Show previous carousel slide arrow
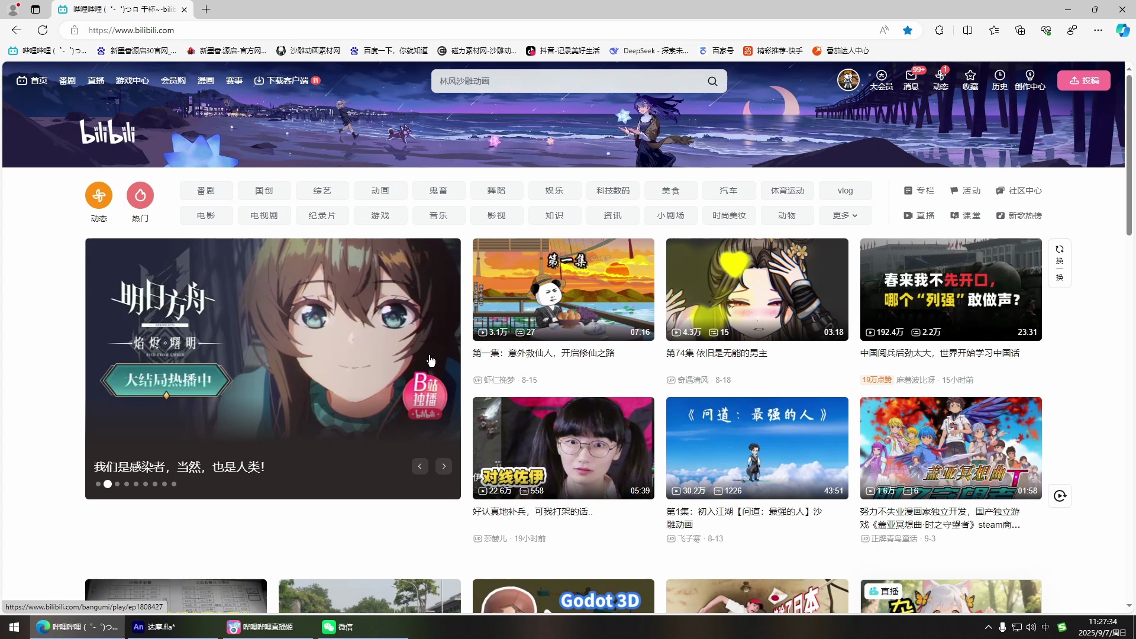1136x639 pixels. [420, 466]
